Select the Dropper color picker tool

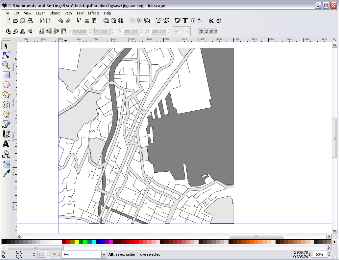coord(6,173)
